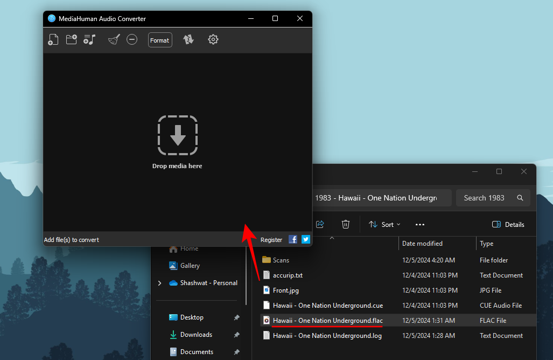553x360 pixels.
Task: Expand the Shashwat - Personal tree node
Action: coord(159,283)
